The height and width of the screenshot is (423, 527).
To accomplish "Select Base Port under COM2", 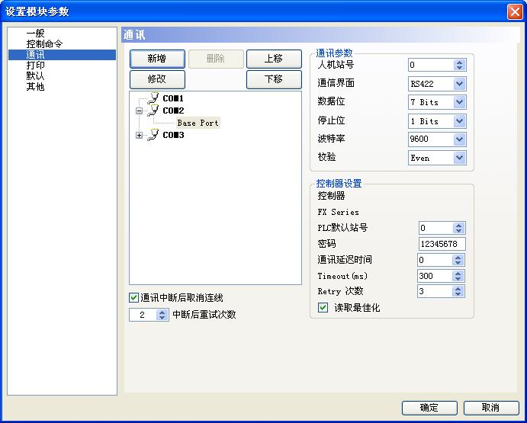I will coord(198,123).
